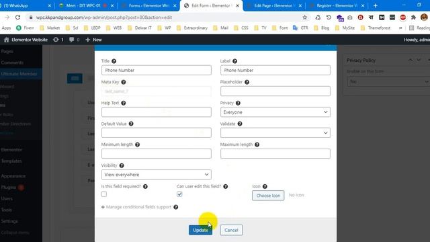
Task: Reload the browser page
Action: (17, 17)
